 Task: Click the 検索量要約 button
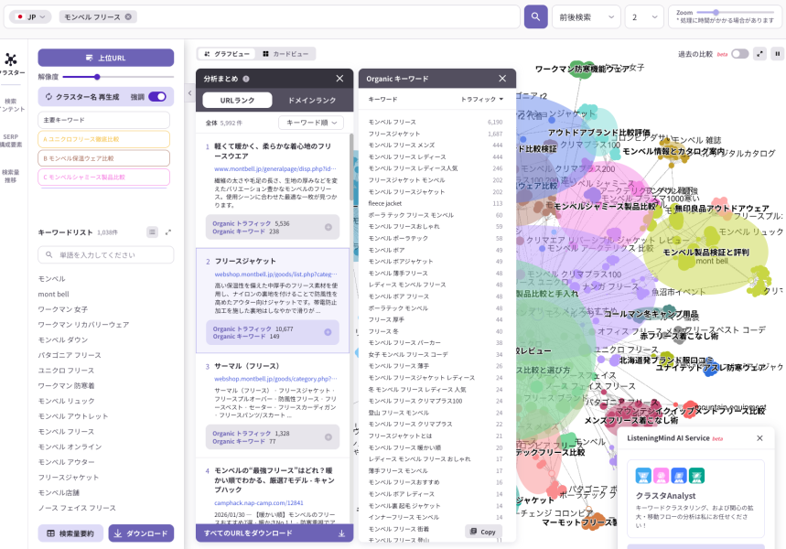pos(70,533)
